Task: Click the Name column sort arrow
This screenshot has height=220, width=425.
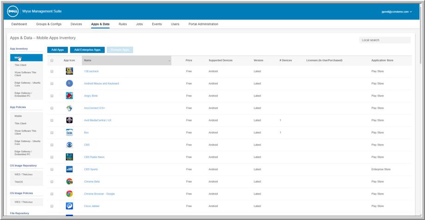Action: (x=169, y=61)
